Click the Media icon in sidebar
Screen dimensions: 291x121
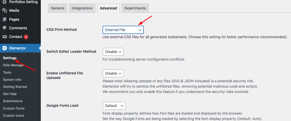(x=5, y=11)
